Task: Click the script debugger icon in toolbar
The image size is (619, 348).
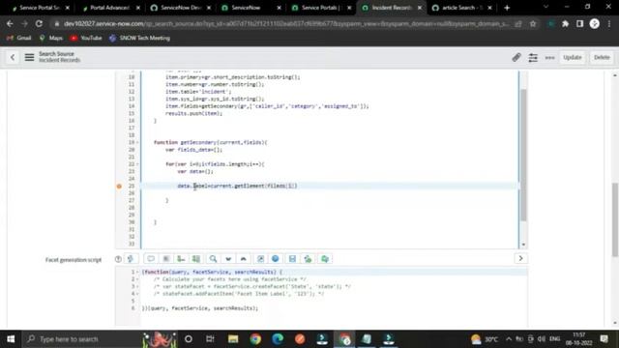Action: pyautogui.click(x=308, y=259)
